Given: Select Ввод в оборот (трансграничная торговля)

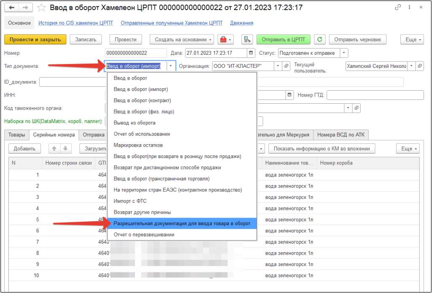Looking at the screenshot, I should point(182,179).
